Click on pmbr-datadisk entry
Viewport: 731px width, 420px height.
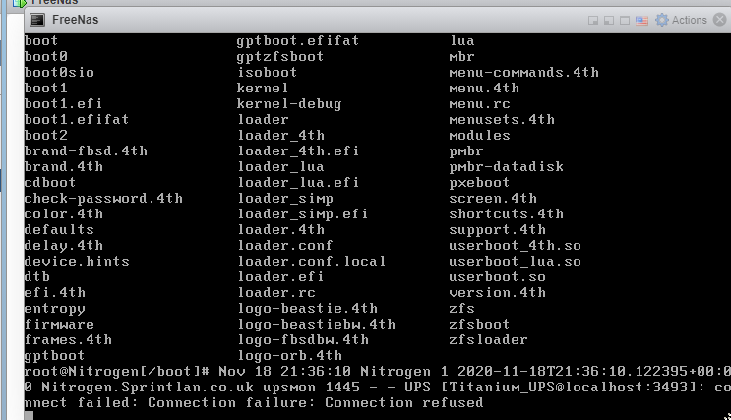coord(506,166)
